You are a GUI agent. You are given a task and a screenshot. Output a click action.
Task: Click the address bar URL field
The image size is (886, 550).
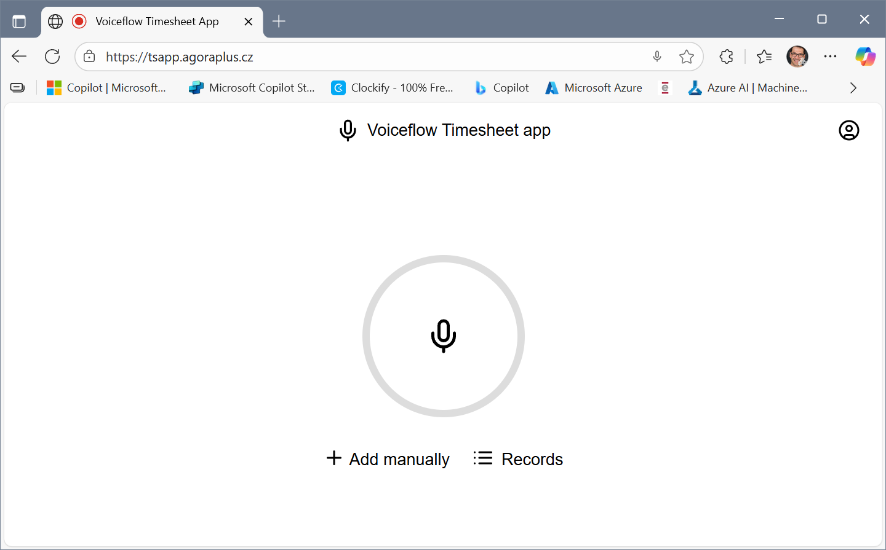point(369,57)
